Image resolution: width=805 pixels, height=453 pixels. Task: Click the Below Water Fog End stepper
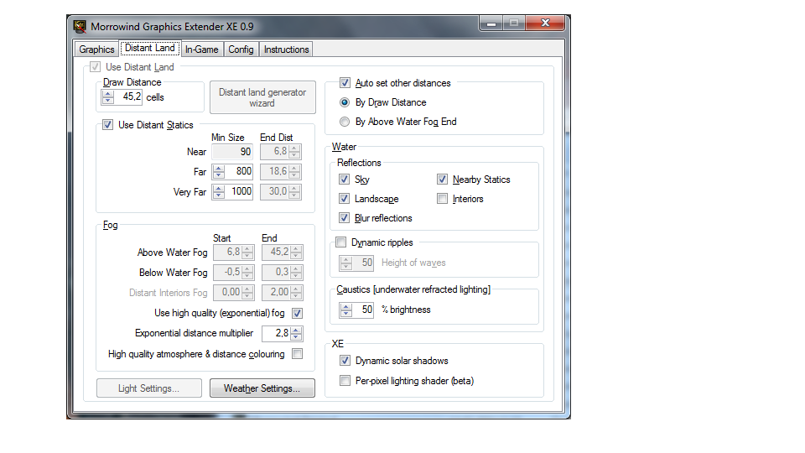tap(296, 272)
